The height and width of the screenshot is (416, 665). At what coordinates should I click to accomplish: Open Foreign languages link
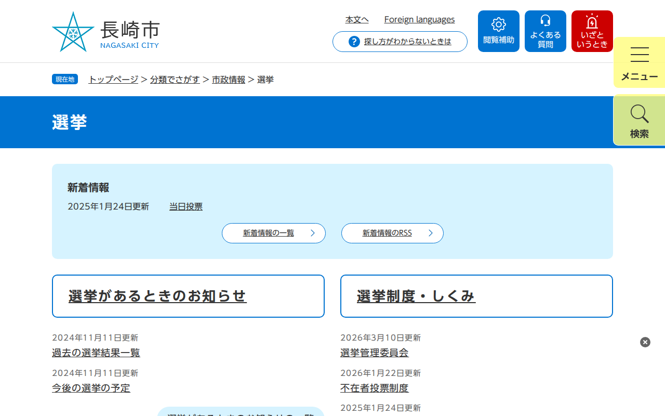coord(419,20)
